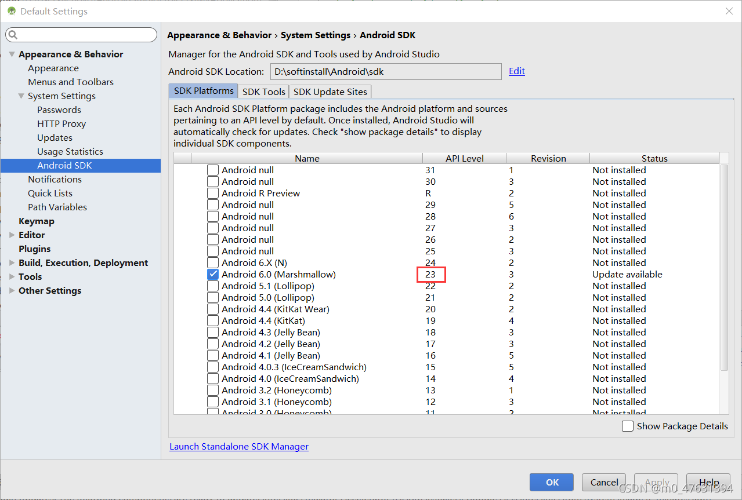
Task: Expand Build, Execution, Deployment arrow
Action: pyautogui.click(x=12, y=263)
